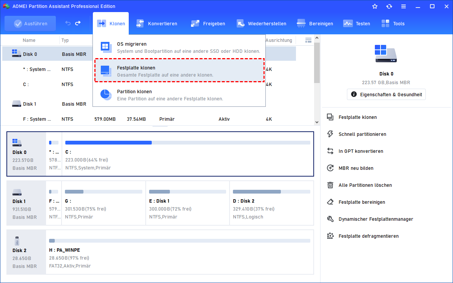The image size is (453, 283).
Task: Open the Freigeben menu
Action: pyautogui.click(x=208, y=23)
